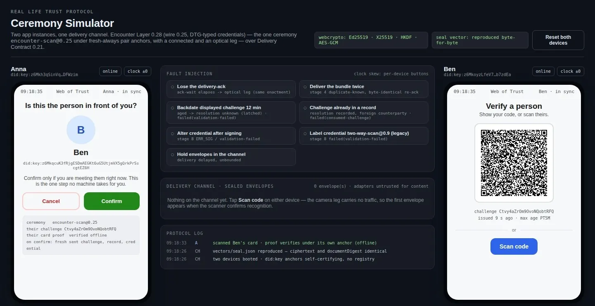
Task: Click '0 envelope(s) · adapters untrusted for content'
Action: point(371,186)
